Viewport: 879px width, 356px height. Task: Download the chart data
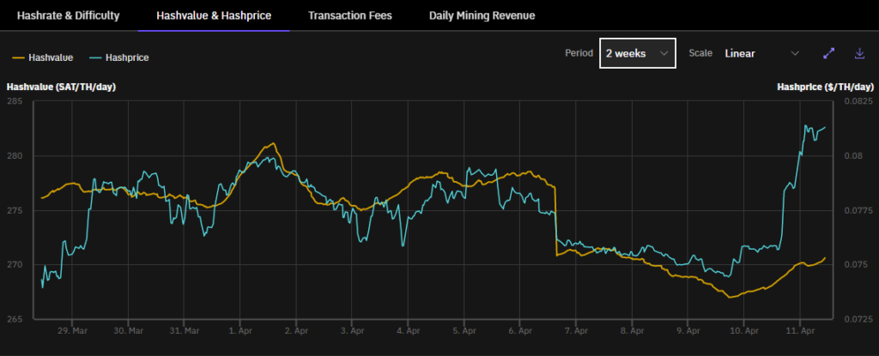pyautogui.click(x=859, y=53)
